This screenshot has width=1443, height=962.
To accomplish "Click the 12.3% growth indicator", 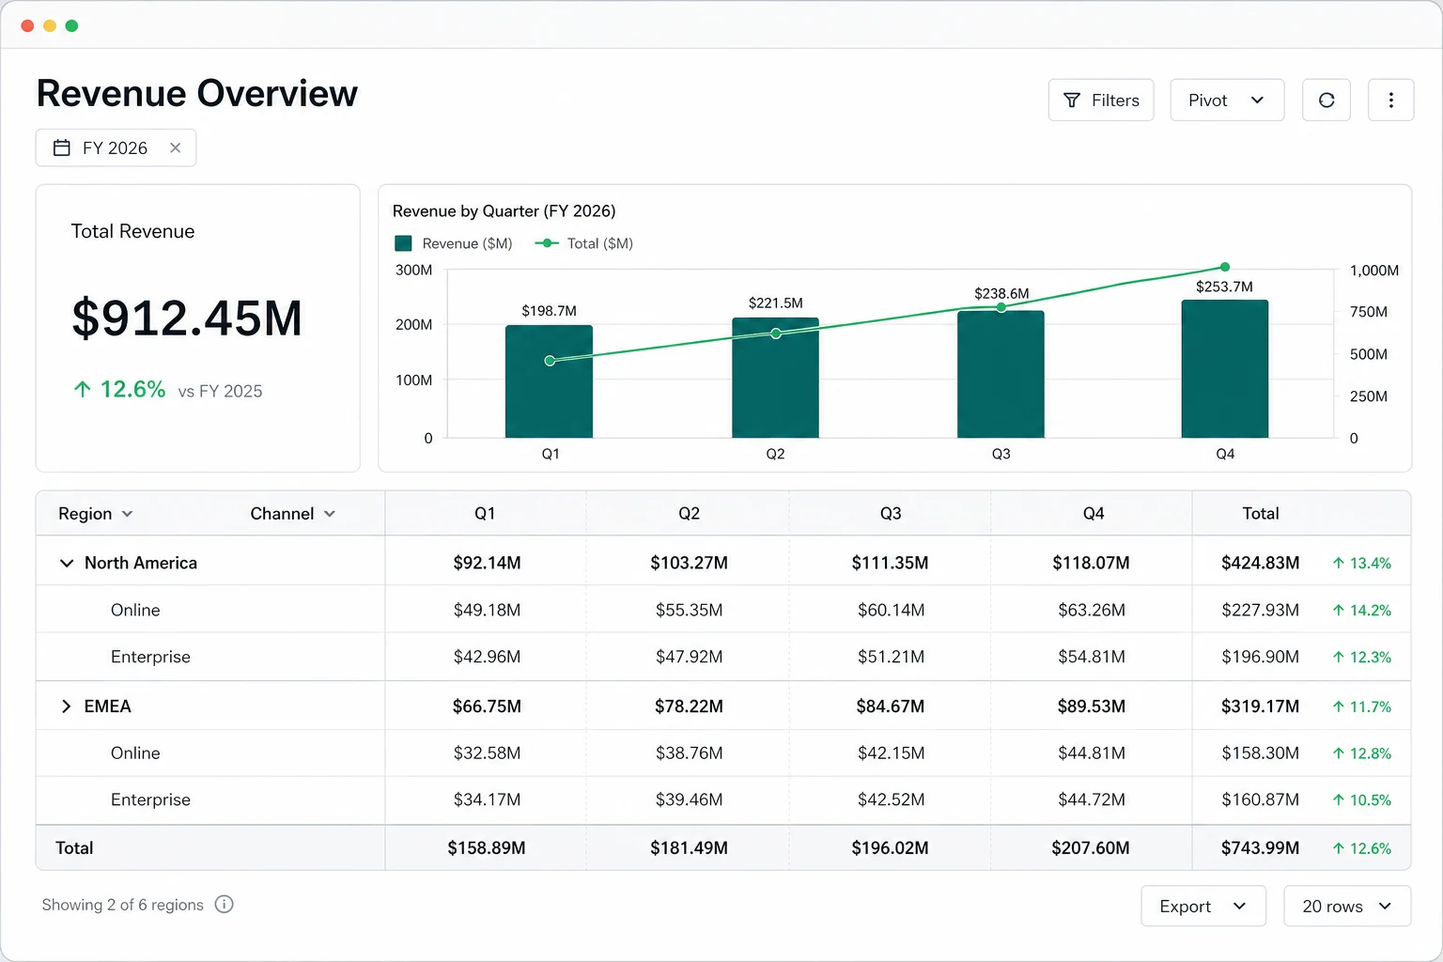I will [1361, 658].
